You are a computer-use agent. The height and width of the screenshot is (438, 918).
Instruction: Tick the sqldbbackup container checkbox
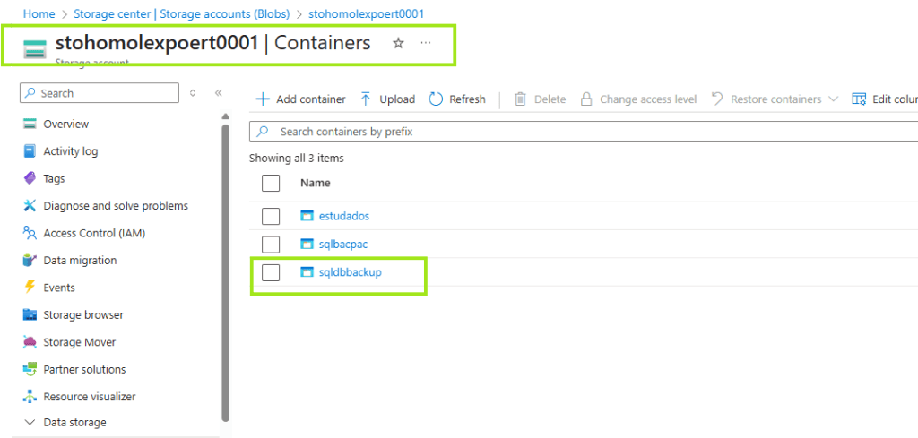tap(271, 272)
